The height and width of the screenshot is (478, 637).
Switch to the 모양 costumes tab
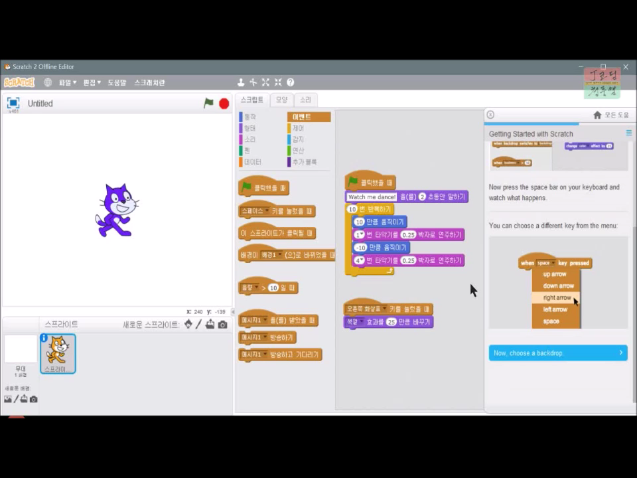coord(281,100)
